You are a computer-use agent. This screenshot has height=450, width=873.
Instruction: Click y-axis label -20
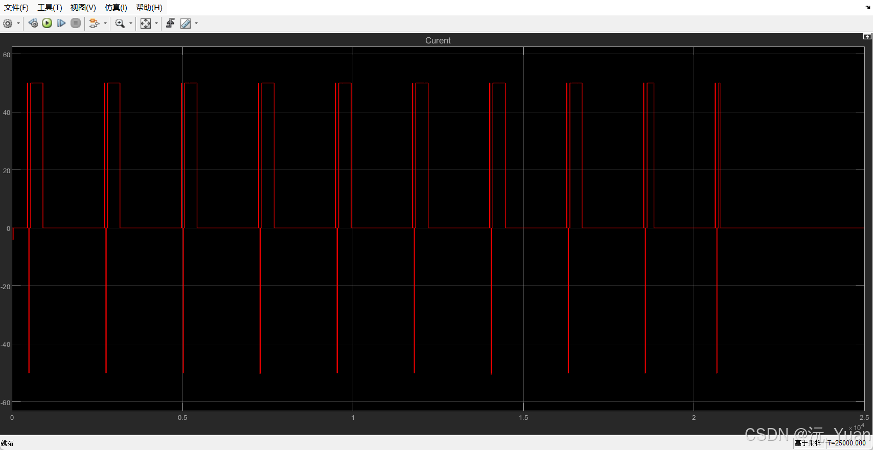6,287
